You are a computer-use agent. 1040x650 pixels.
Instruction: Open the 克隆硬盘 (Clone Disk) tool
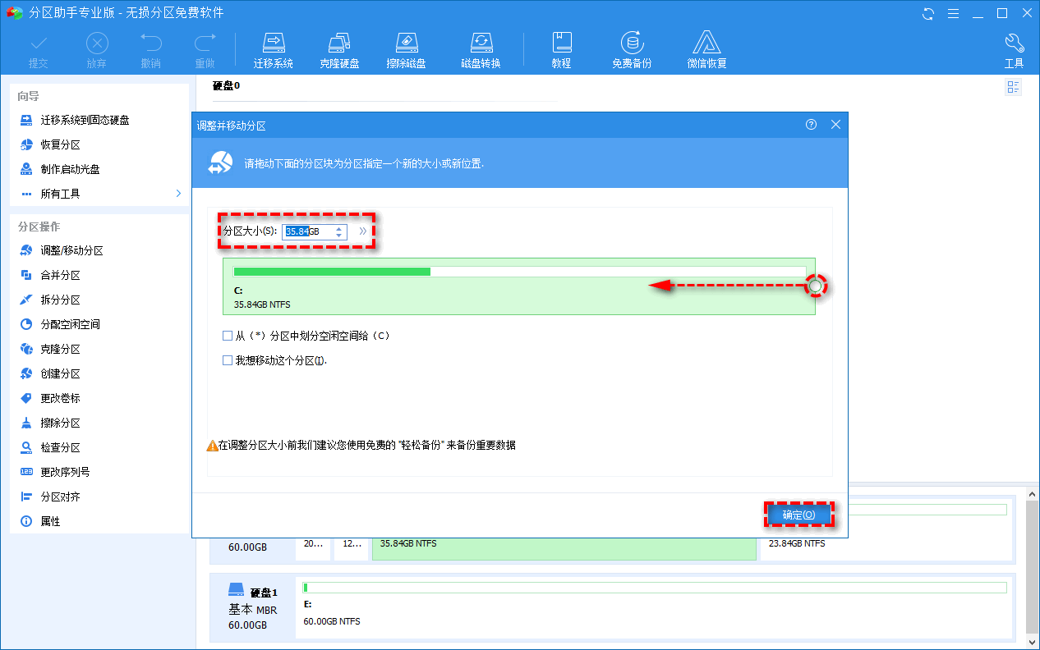pos(339,48)
